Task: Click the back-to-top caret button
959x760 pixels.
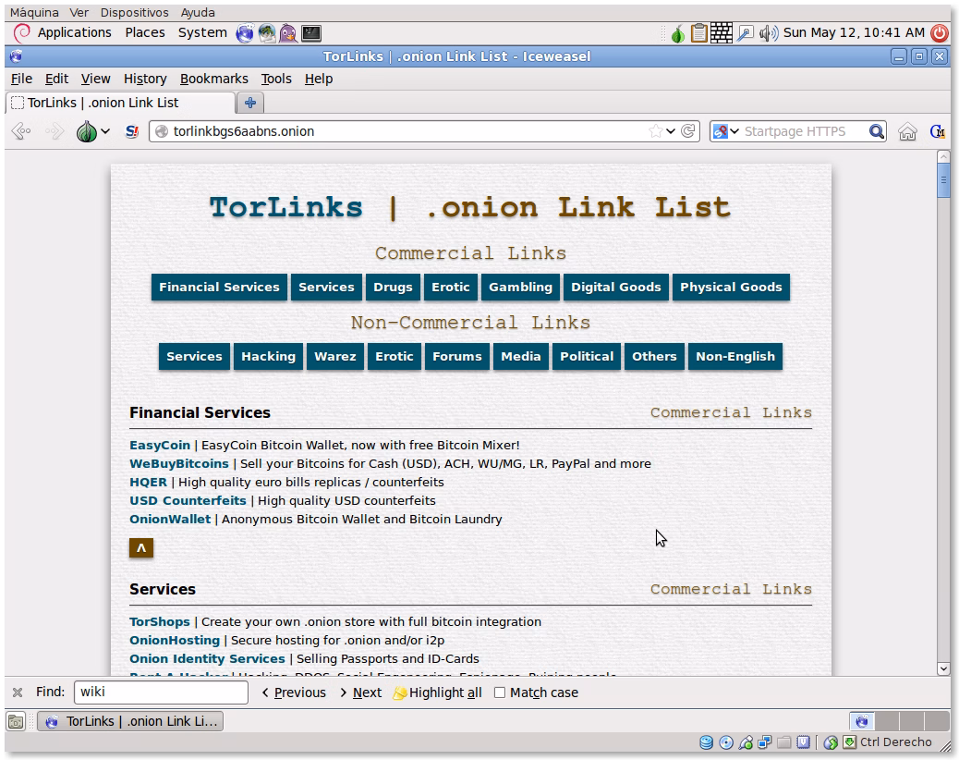Action: click(141, 547)
